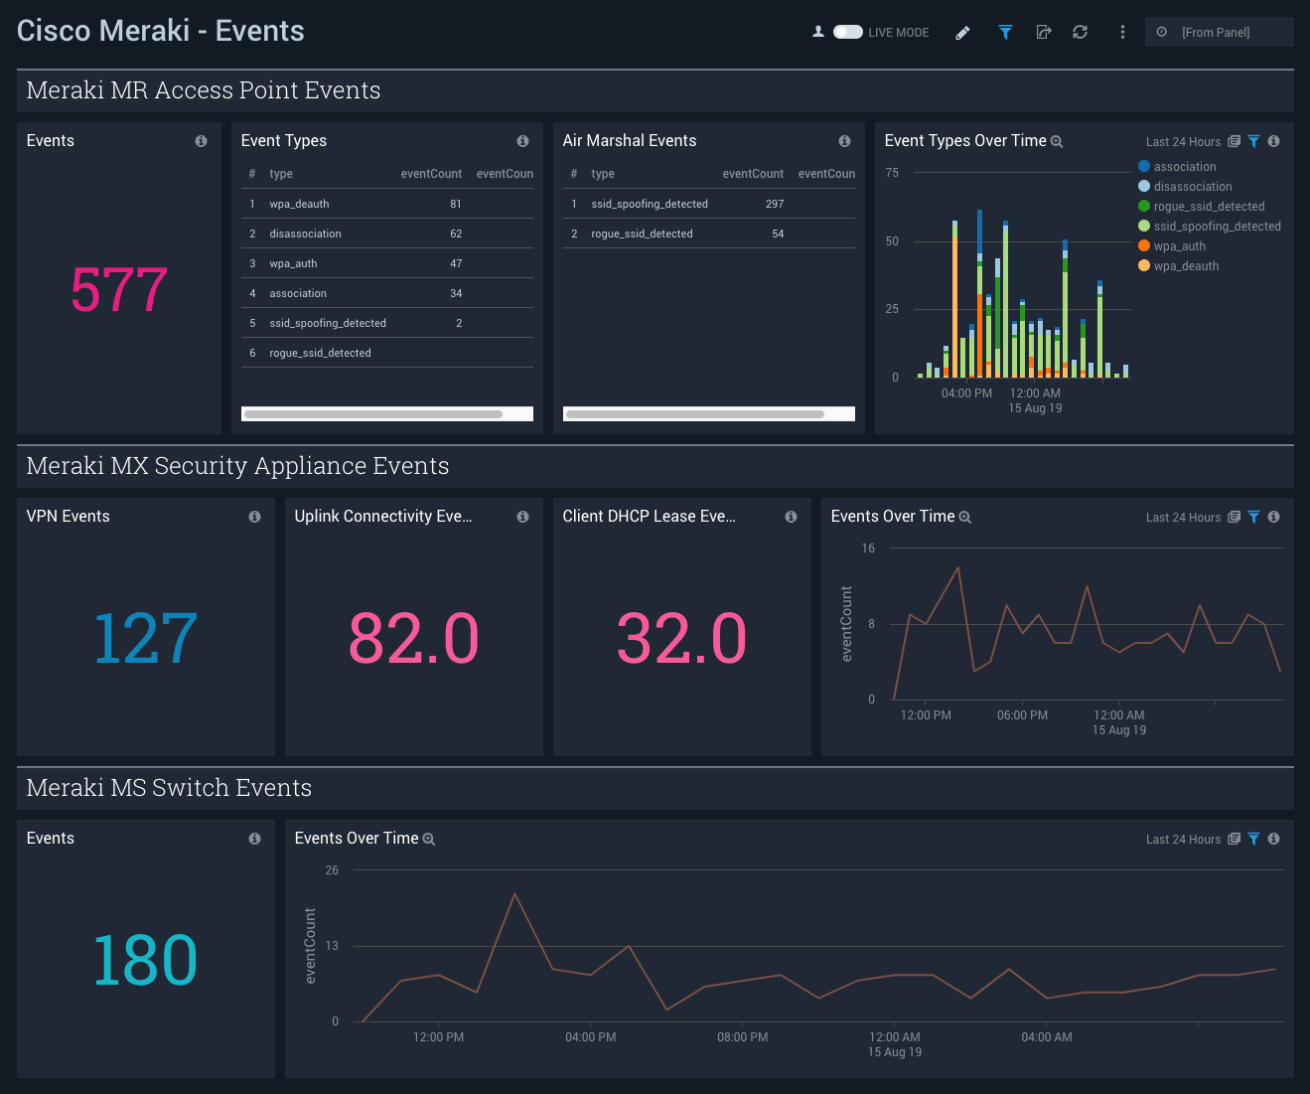The height and width of the screenshot is (1094, 1310).
Task: Click the association legend color swatch
Action: click(x=1145, y=166)
